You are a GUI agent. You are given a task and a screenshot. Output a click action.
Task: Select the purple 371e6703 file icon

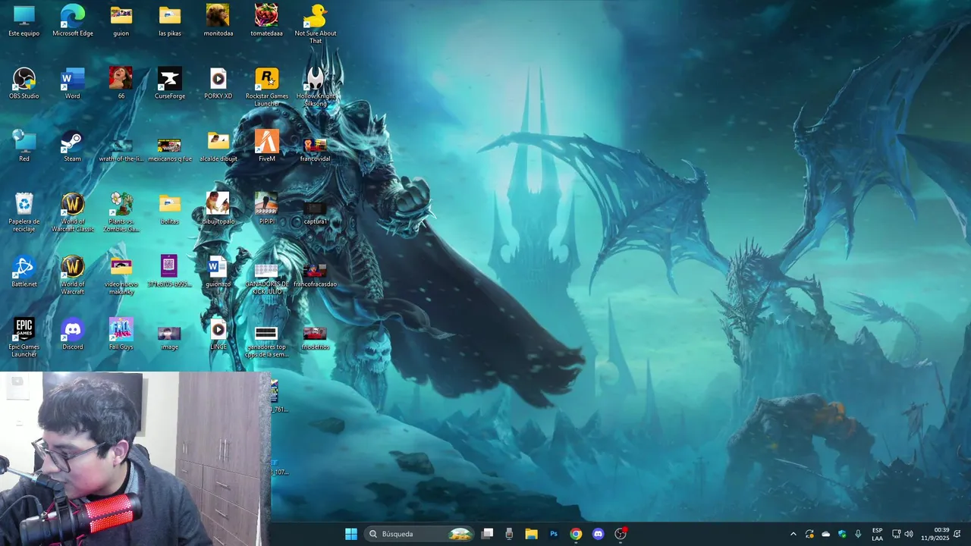[x=170, y=271]
